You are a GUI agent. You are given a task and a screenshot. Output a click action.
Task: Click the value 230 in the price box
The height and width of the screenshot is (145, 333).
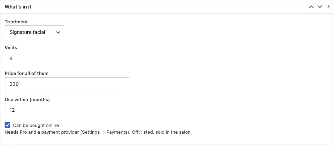(x=14, y=84)
